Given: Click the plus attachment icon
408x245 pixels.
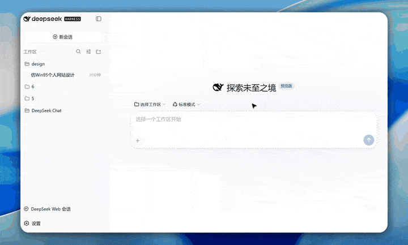Looking at the screenshot, I should tap(138, 140).
